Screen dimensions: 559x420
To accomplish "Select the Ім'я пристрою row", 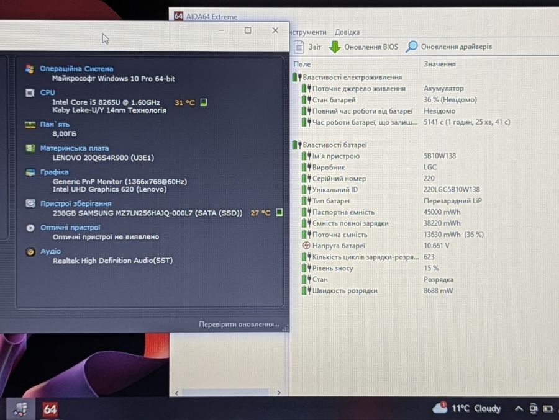I will [x=424, y=156].
